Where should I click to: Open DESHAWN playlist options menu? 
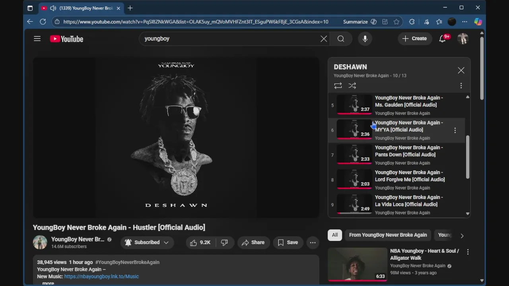[x=461, y=85]
